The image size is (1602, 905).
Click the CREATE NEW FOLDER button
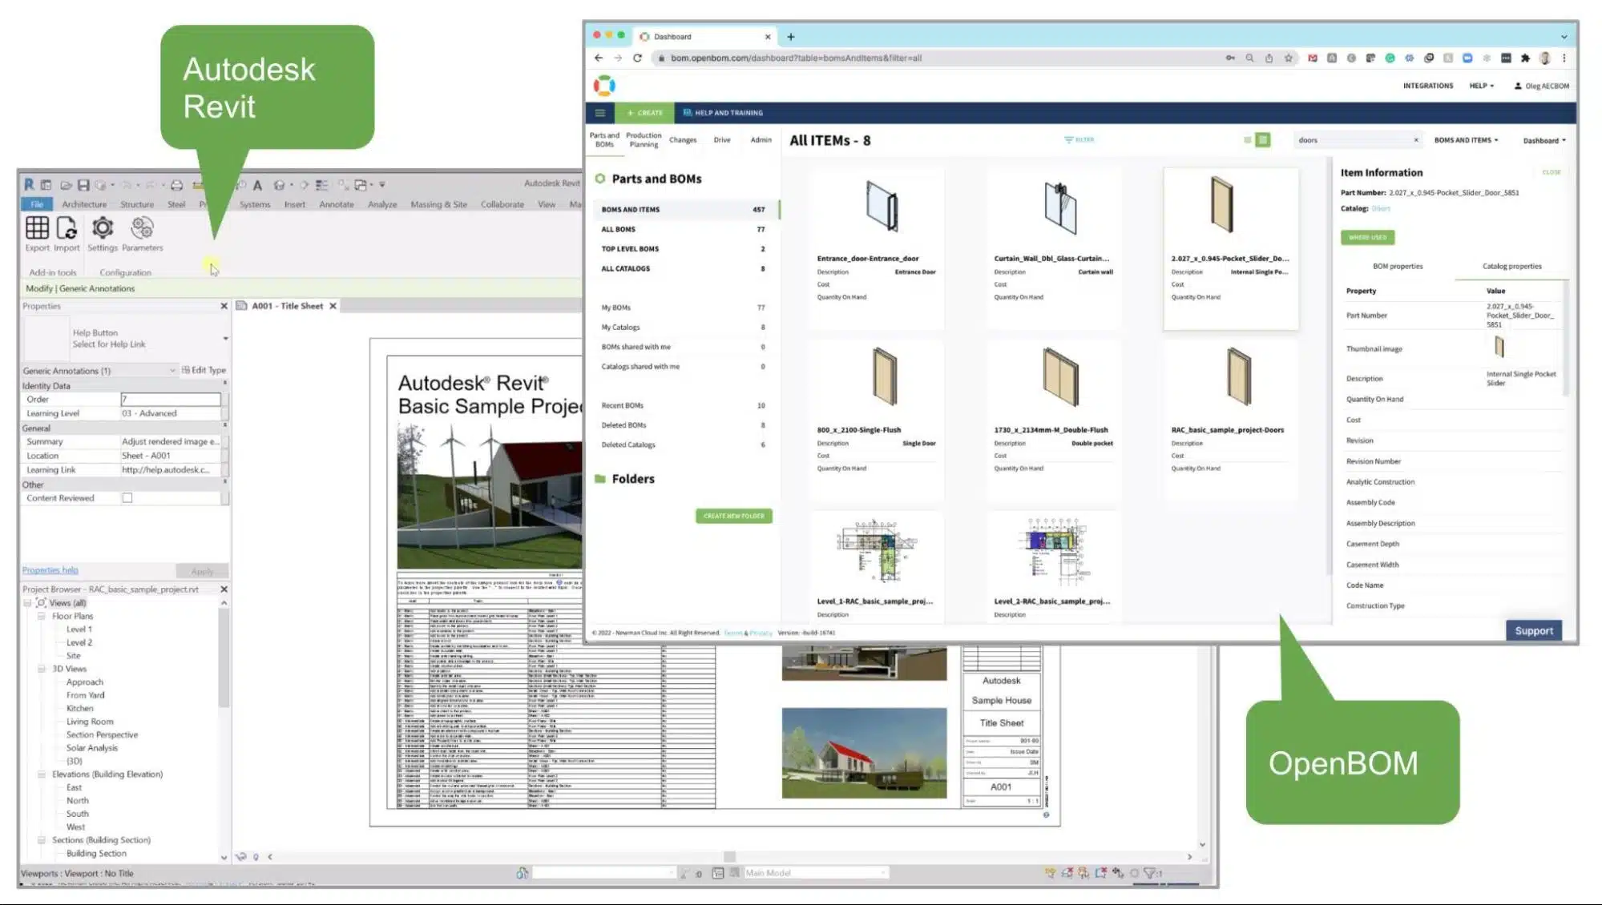733,517
